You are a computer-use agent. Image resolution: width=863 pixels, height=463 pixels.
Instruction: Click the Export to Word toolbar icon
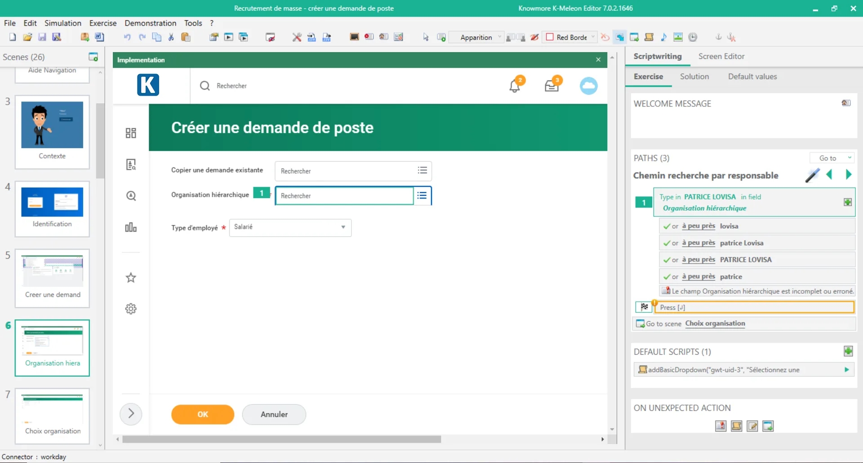[x=99, y=37]
